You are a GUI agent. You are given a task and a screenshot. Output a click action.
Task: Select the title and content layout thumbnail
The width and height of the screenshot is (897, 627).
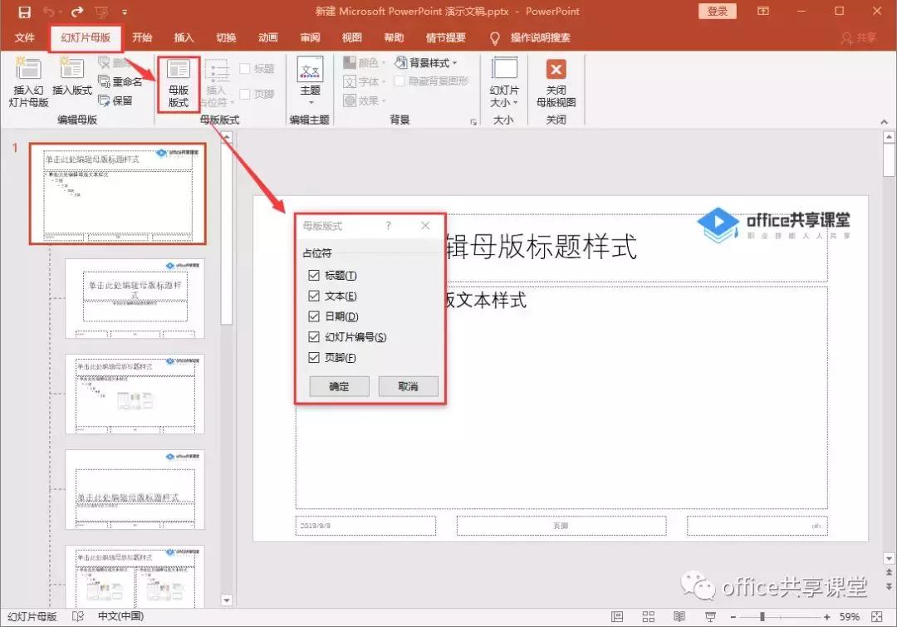(135, 394)
